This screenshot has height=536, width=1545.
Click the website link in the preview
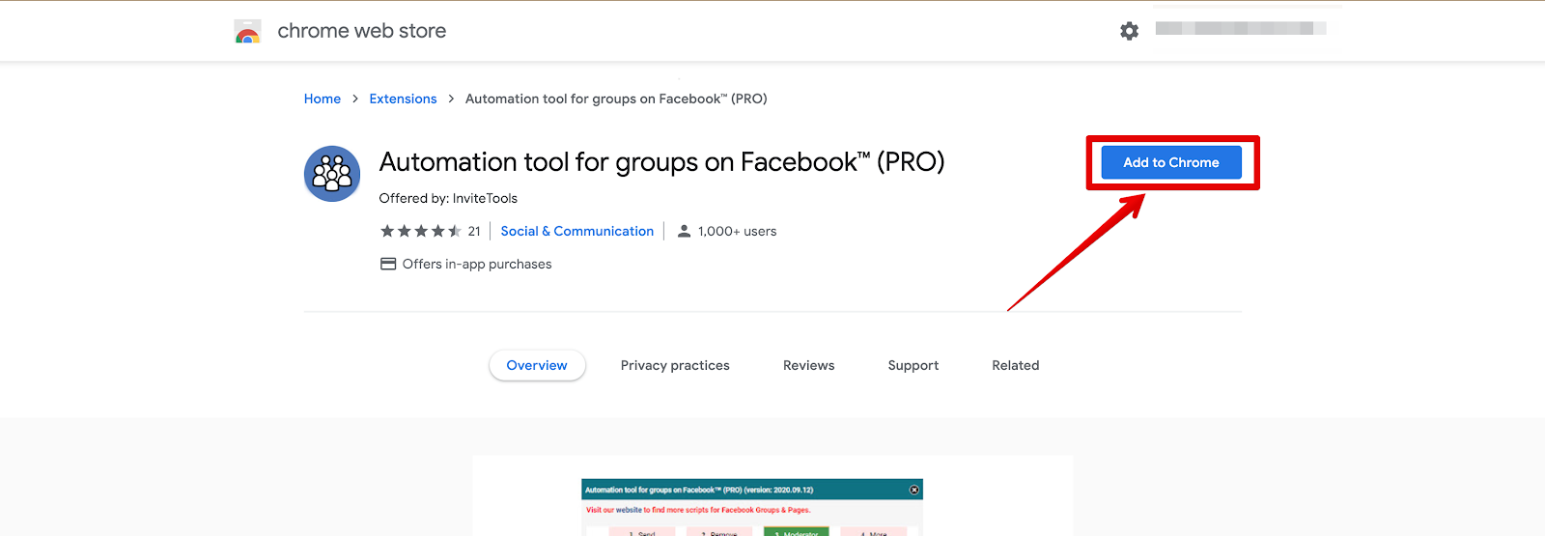pyautogui.click(x=629, y=510)
